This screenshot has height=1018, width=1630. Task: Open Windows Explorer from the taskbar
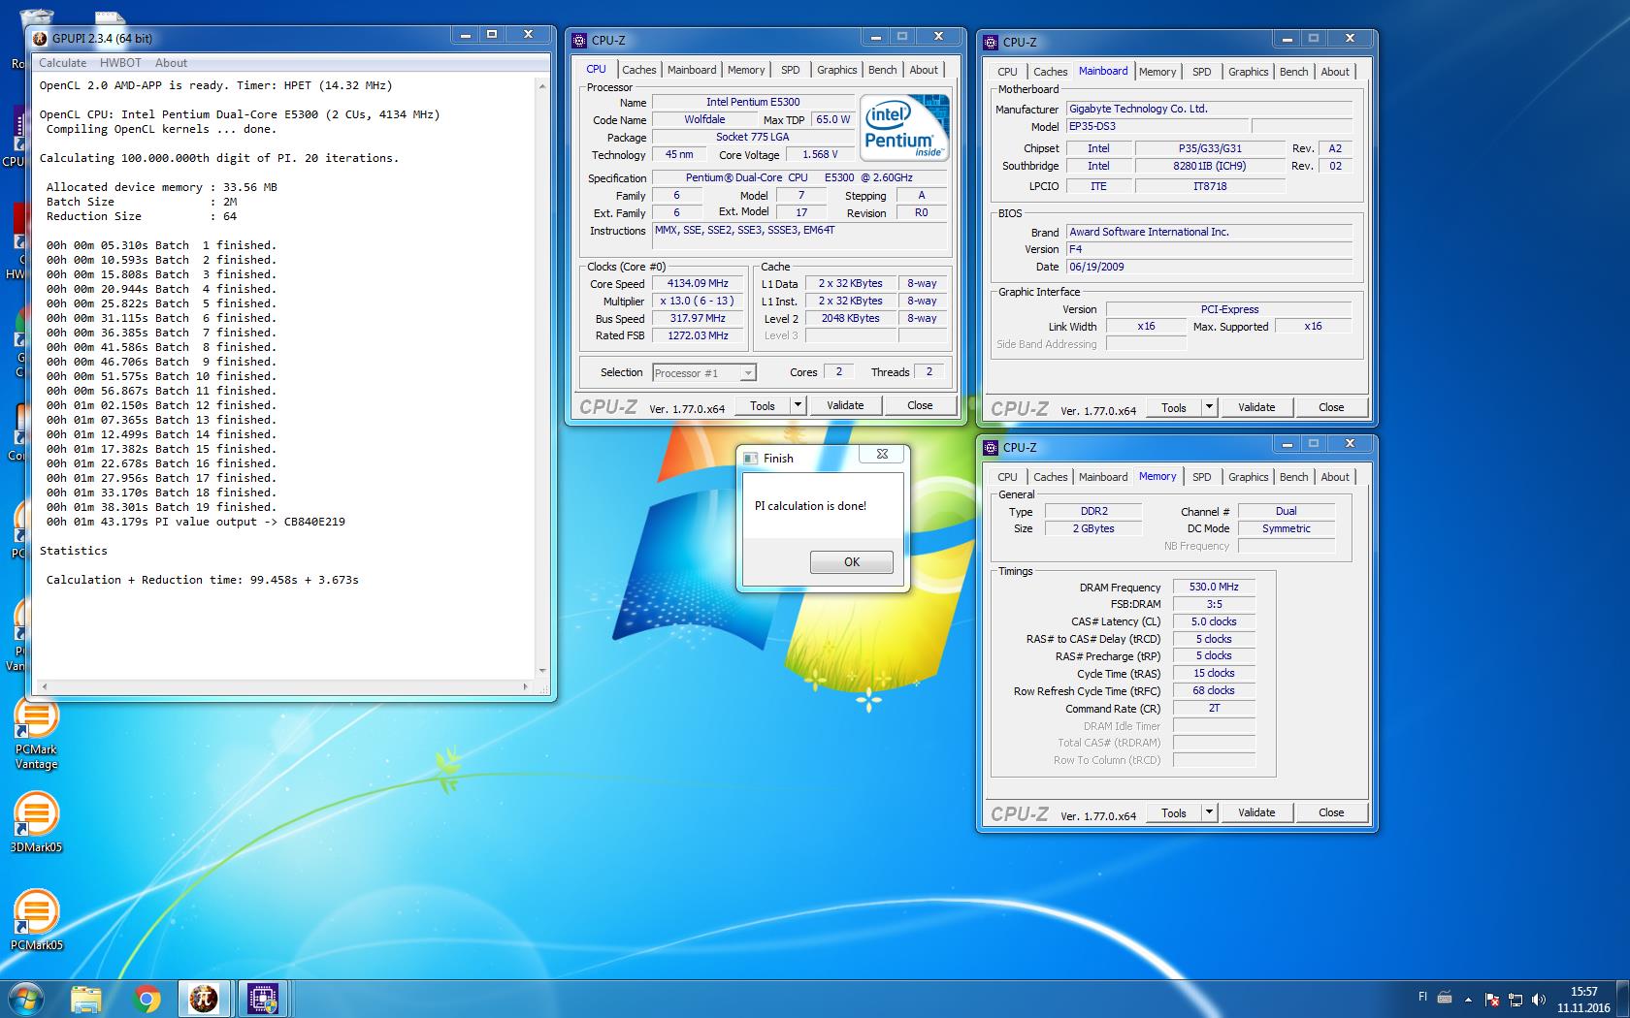click(86, 999)
